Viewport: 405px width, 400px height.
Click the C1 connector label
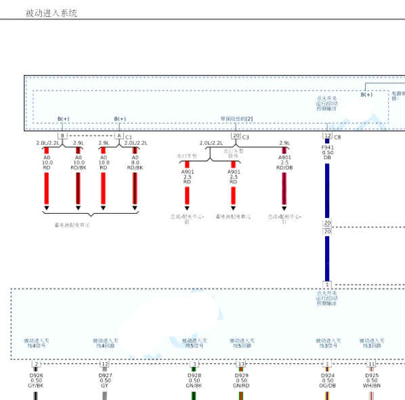129,137
